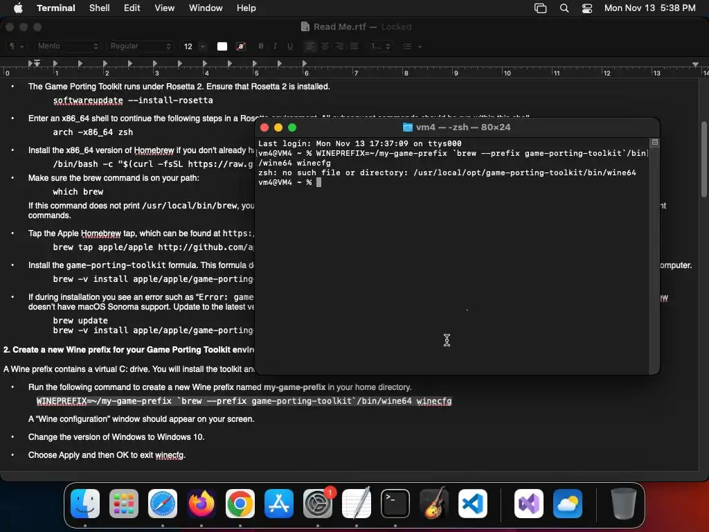Click the WINEPREFIX command line in TextEdit
This screenshot has height=532, width=709.
[244, 401]
